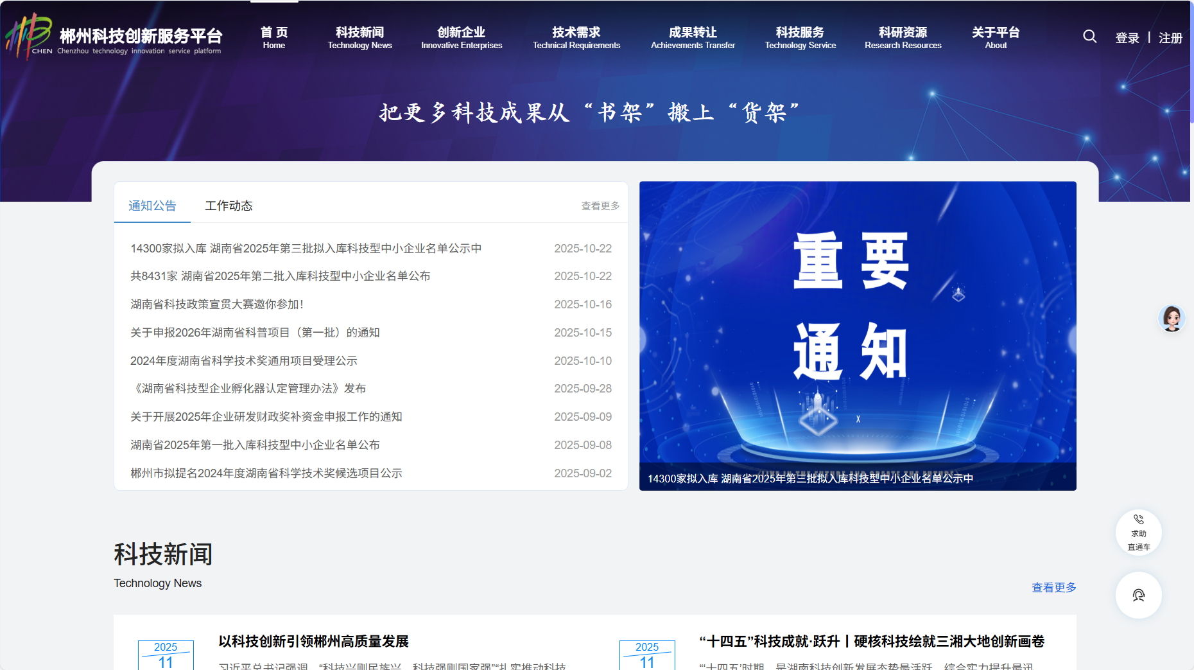This screenshot has width=1194, height=670.
Task: Open the 科研资源 Research Resources menu
Action: pos(903,37)
